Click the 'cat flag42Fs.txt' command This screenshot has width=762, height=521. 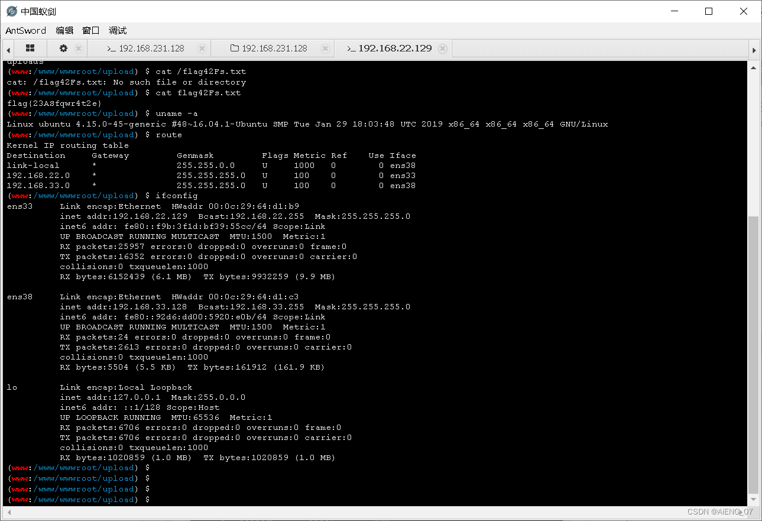coord(198,93)
